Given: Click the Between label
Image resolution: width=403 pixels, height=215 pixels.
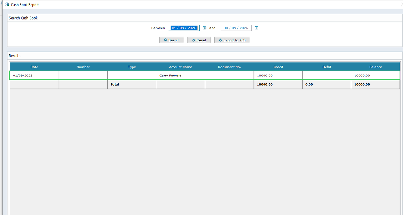Looking at the screenshot, I should click(158, 28).
